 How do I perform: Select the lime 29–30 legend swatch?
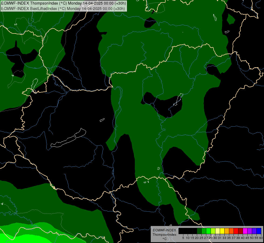click(x=213, y=231)
